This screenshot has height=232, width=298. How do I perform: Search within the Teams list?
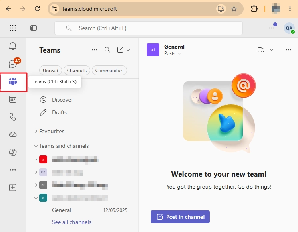click(x=107, y=50)
